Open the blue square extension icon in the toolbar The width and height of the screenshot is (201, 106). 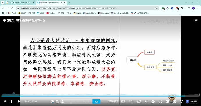(x=172, y=8)
